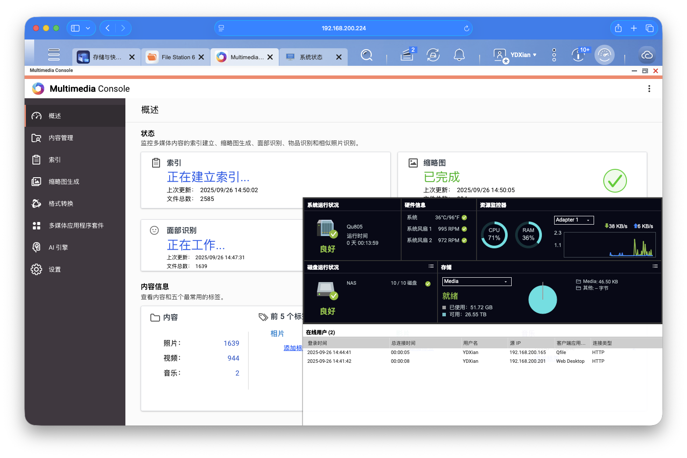Image resolution: width=687 pixels, height=458 pixels.
Task: Open the Media volume dropdown in storage widget
Action: [476, 281]
